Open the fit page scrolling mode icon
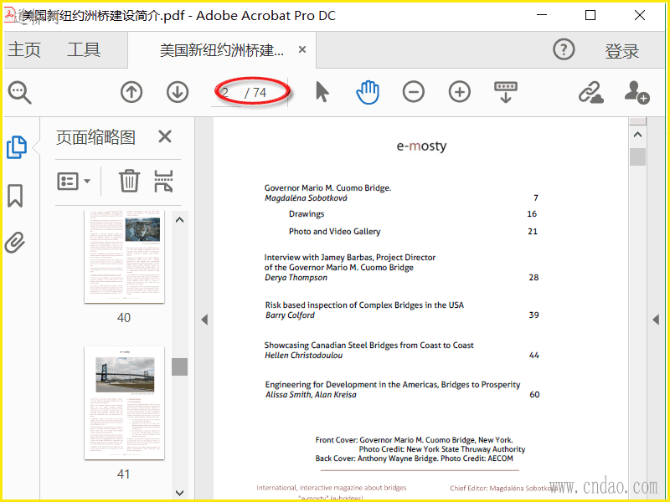Screen dimensions: 670x502 pos(506,92)
